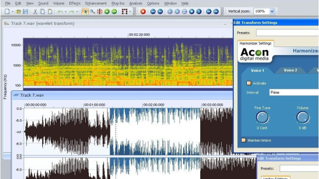Open the Window menu
The image size is (319, 179).
tap(170, 3)
